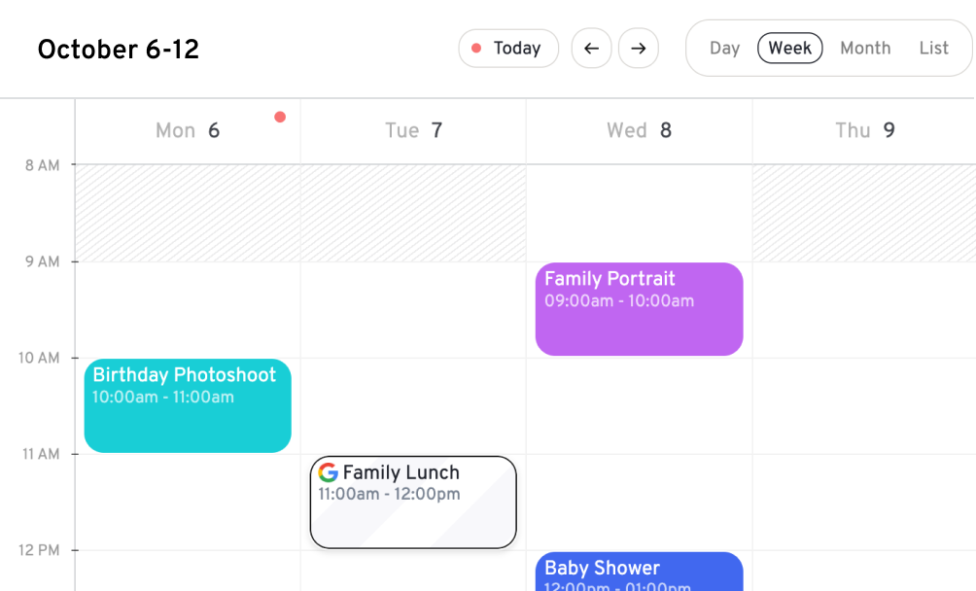
Task: Select the Family Lunch event
Action: pyautogui.click(x=412, y=502)
